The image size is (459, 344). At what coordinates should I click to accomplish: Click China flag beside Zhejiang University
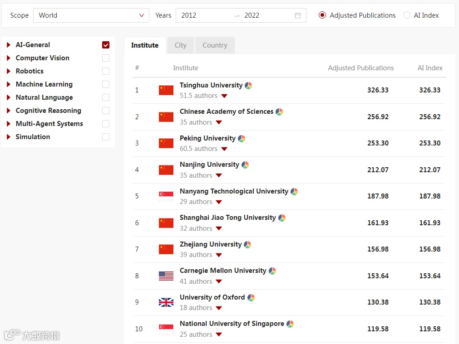pyautogui.click(x=166, y=249)
